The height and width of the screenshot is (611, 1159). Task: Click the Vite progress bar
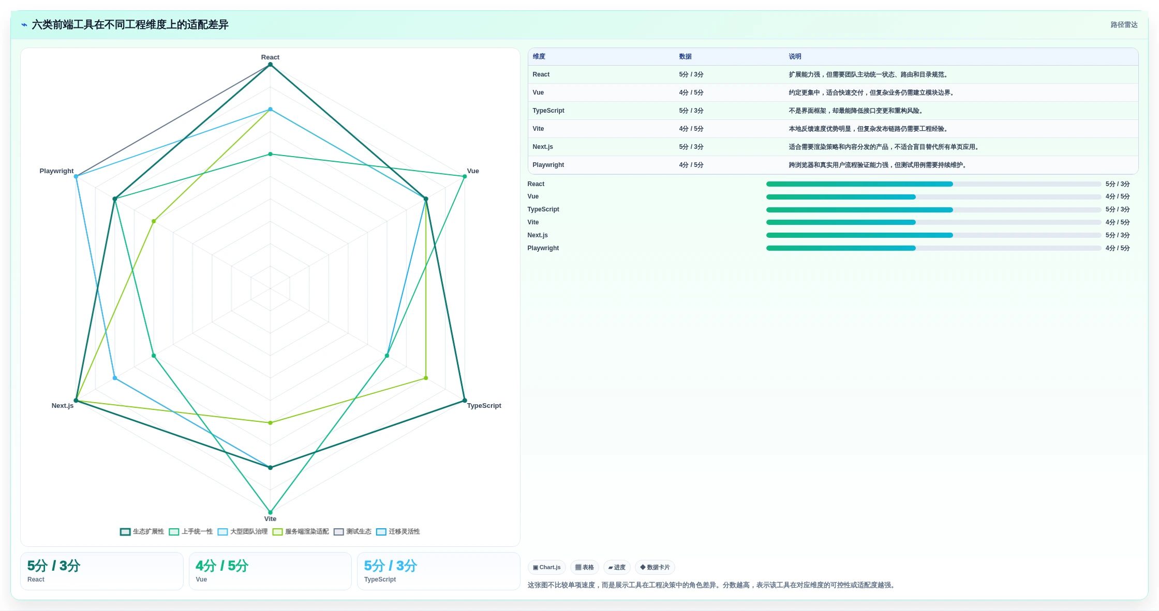(x=933, y=222)
